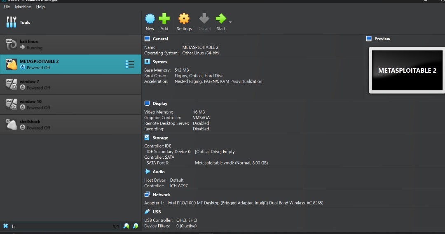Screen dimensions: 445x234
Task: Click Operating System Other Linux (64-bit)
Action: [200, 53]
